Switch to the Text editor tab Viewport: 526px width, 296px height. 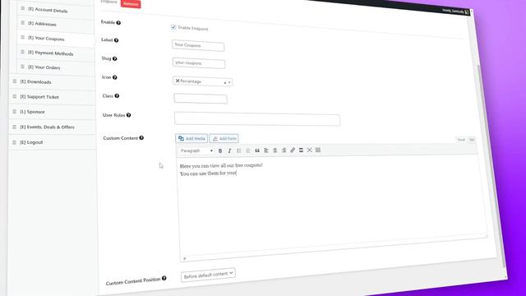[x=472, y=140]
